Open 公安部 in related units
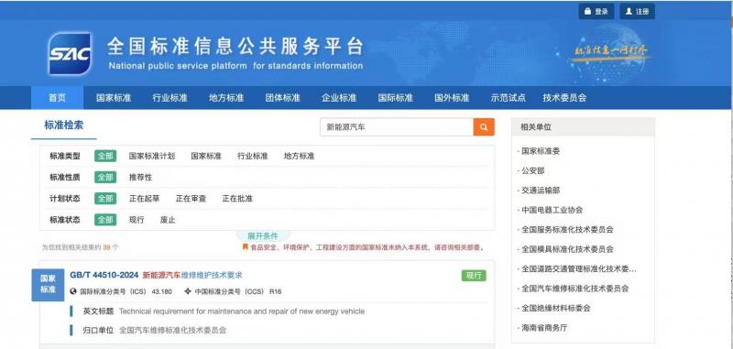The height and width of the screenshot is (349, 733). [533, 170]
